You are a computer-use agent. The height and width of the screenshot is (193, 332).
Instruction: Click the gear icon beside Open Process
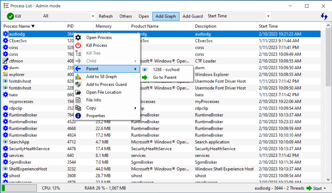click(78, 37)
